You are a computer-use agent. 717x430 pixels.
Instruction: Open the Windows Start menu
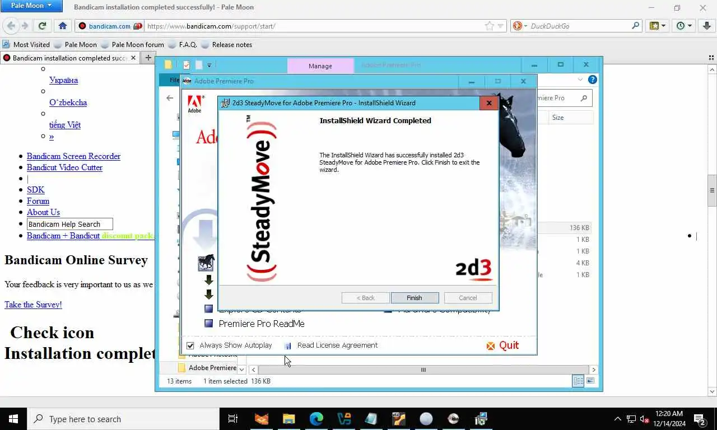point(13,419)
